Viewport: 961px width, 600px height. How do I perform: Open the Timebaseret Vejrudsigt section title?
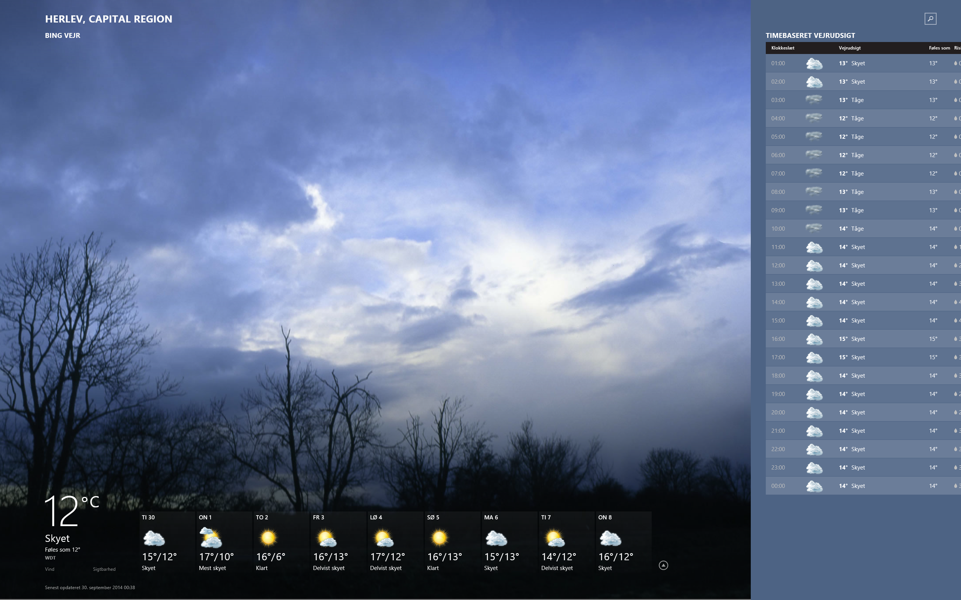click(x=810, y=35)
